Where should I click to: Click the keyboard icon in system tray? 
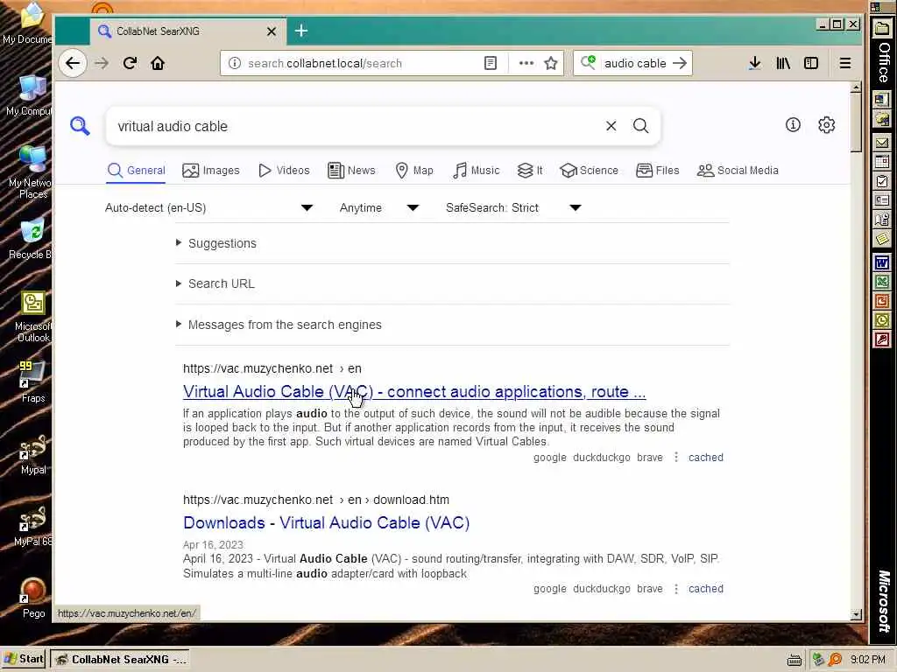794,660
